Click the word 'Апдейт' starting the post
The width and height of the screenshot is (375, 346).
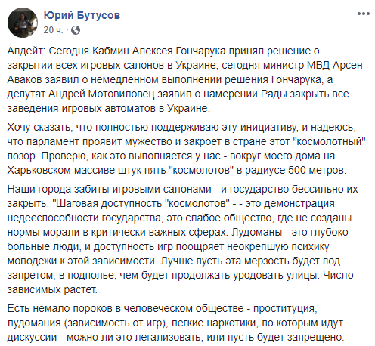[x=26, y=51]
